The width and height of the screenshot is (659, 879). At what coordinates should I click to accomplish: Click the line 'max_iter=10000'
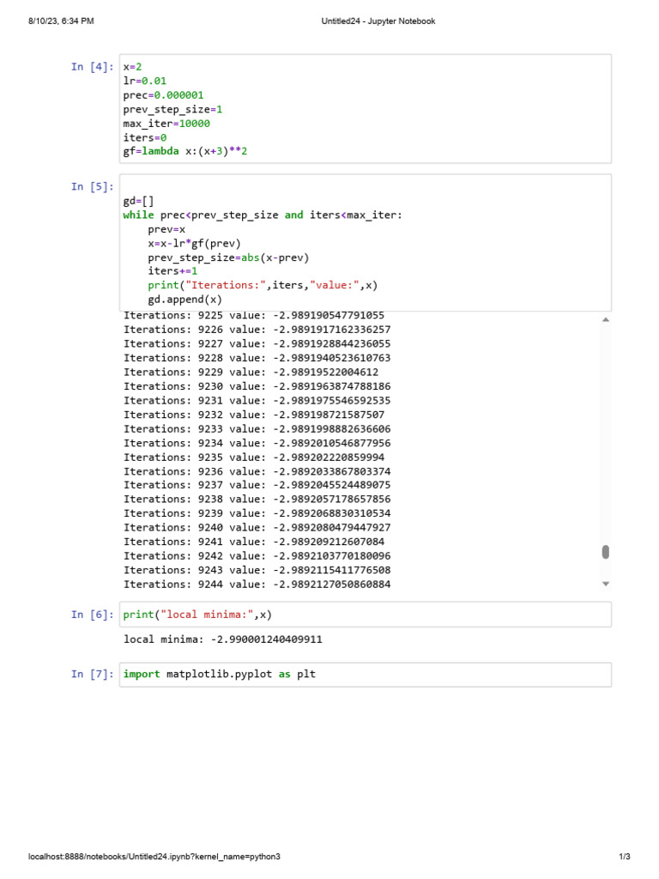point(166,124)
